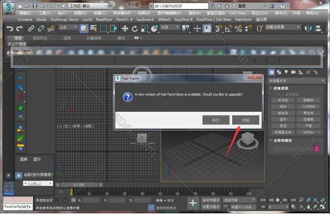The height and width of the screenshot is (214, 330).
Task: Activate the Select and Link chain icon
Action: 31,29
